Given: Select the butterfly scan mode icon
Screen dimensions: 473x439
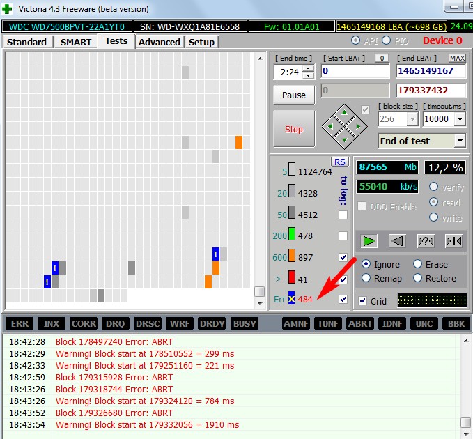Looking at the screenshot, I should pyautogui.click(x=453, y=240).
